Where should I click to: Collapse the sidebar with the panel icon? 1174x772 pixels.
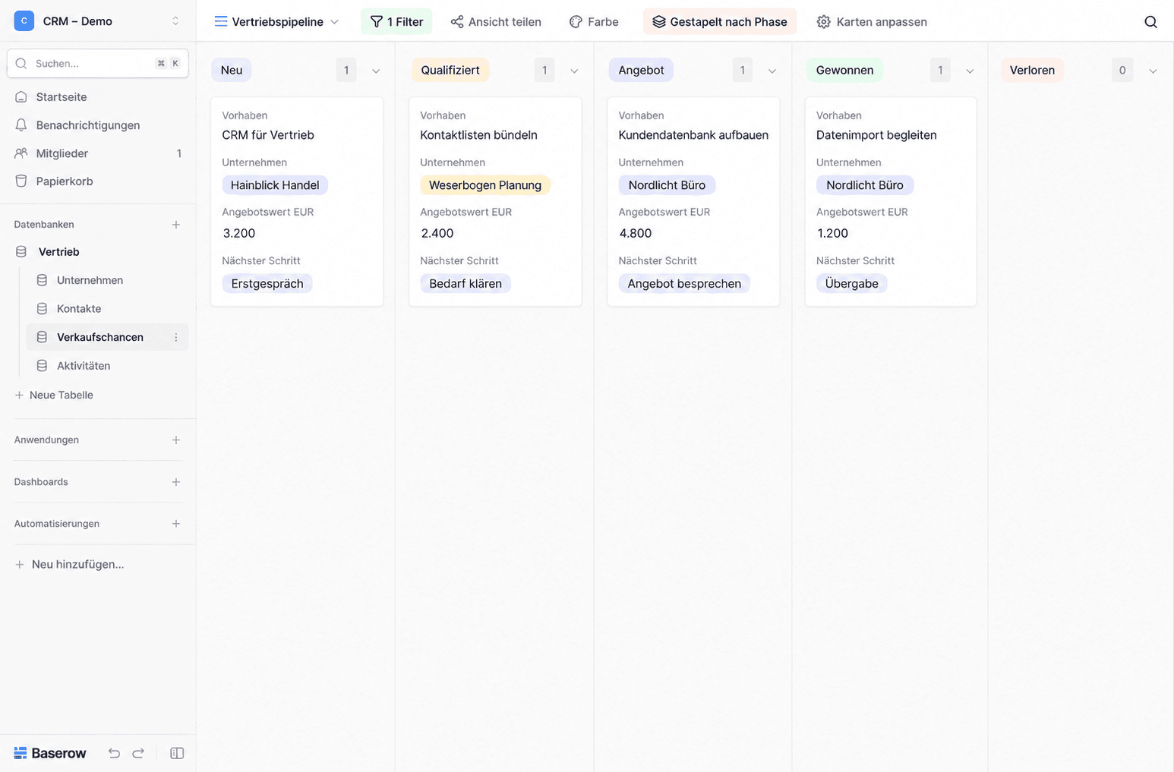177,753
